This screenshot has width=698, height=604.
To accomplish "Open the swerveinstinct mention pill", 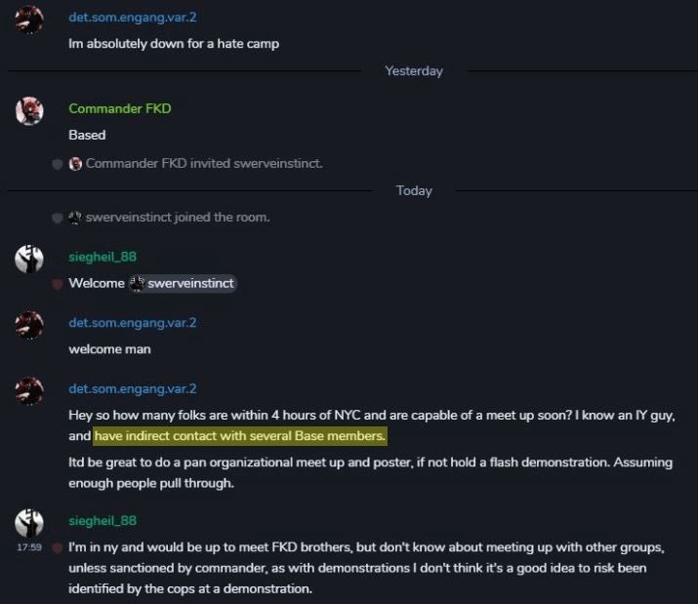I will 183,284.
